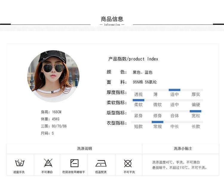Click the 短款 length option
This screenshot has width=224, height=181.
(138, 127)
